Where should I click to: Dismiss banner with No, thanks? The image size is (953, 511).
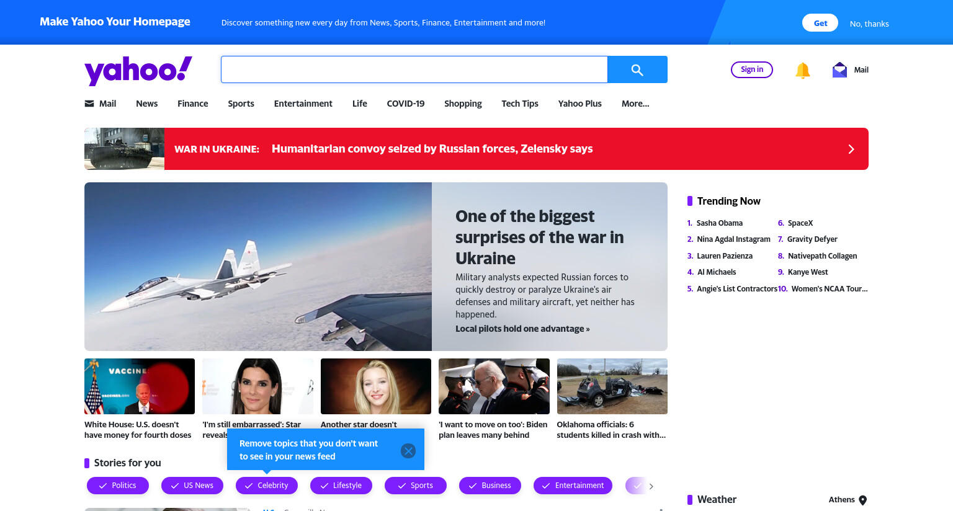[x=869, y=24]
